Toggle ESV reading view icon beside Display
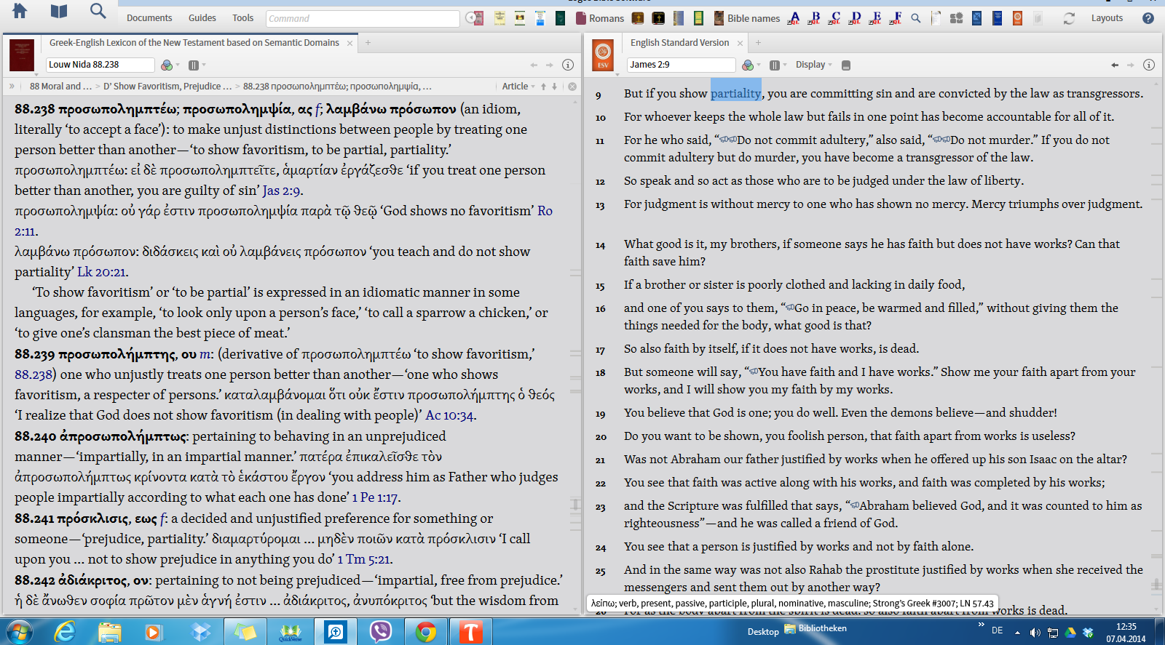 846,65
